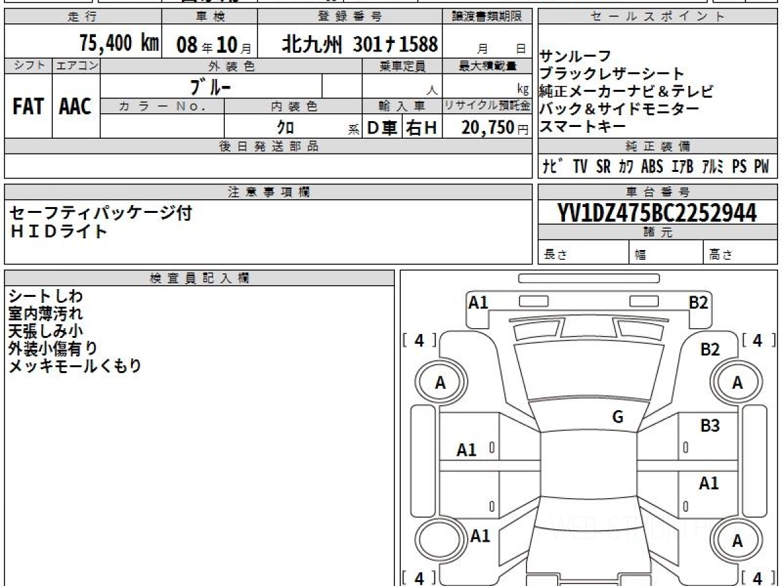The height and width of the screenshot is (586, 782).
Task: Select the PW equipment code
Action: 762,167
